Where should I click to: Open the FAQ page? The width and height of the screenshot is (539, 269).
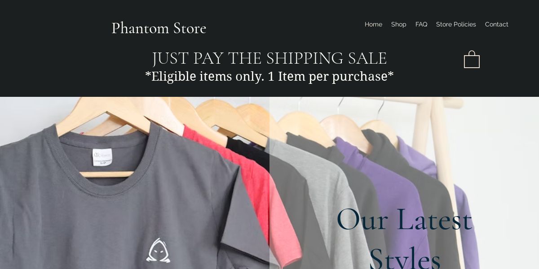click(x=421, y=24)
